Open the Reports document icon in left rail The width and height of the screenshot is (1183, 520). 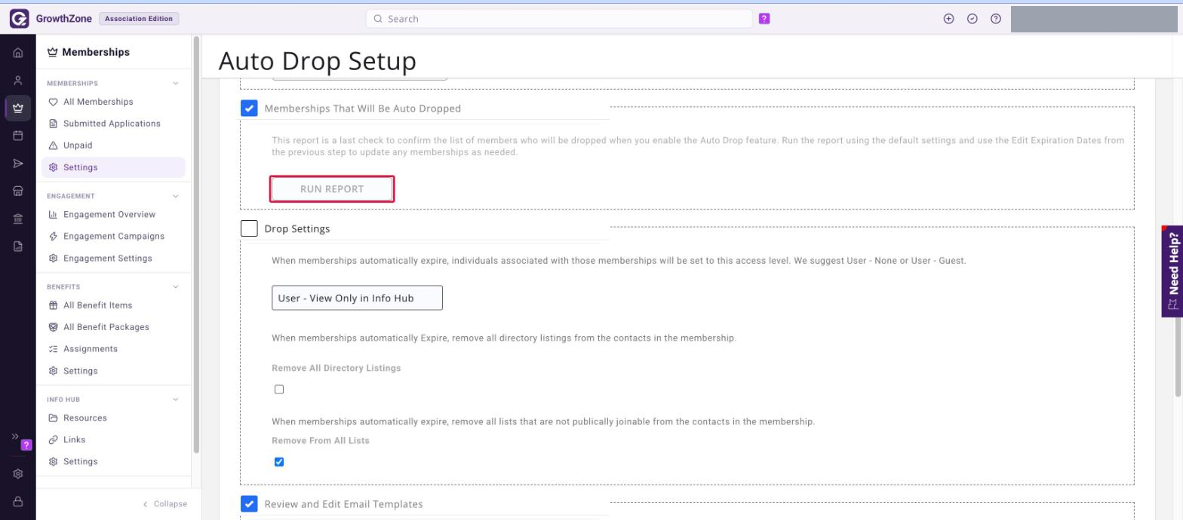18,246
